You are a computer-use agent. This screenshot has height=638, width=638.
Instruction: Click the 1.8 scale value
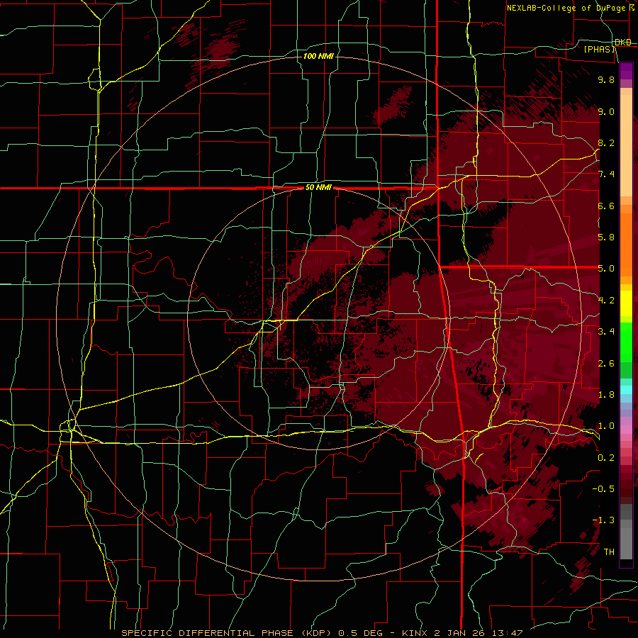coord(606,395)
